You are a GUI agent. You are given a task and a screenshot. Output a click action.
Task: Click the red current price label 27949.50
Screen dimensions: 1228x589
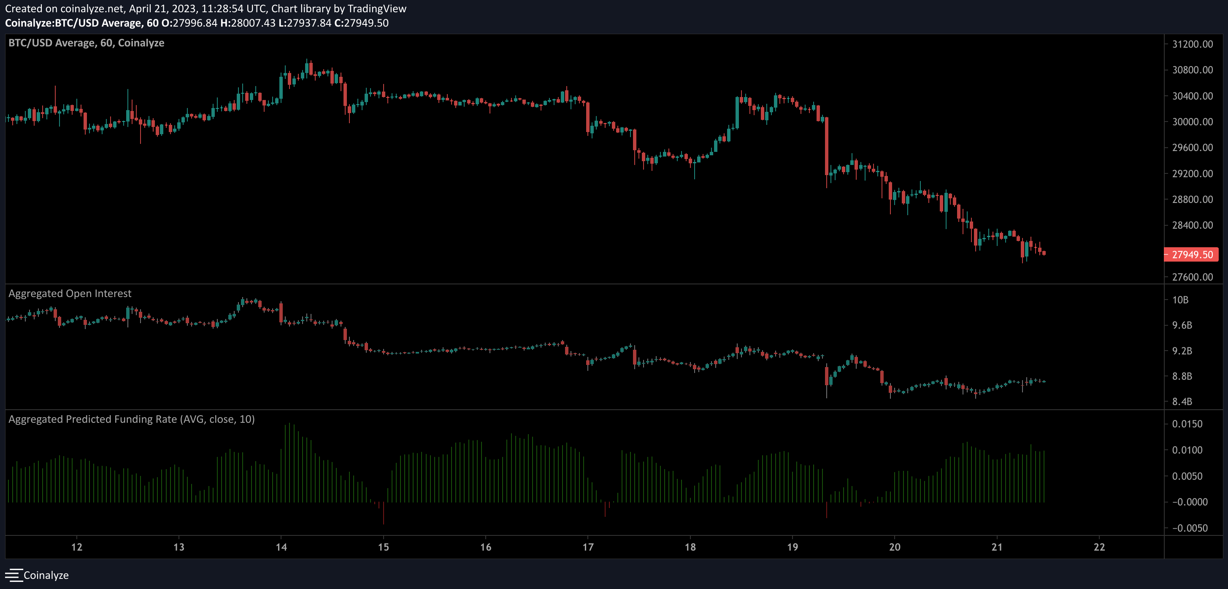coord(1191,254)
